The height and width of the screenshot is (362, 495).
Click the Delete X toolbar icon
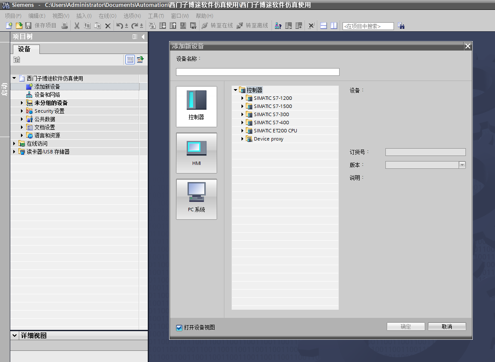(x=107, y=26)
